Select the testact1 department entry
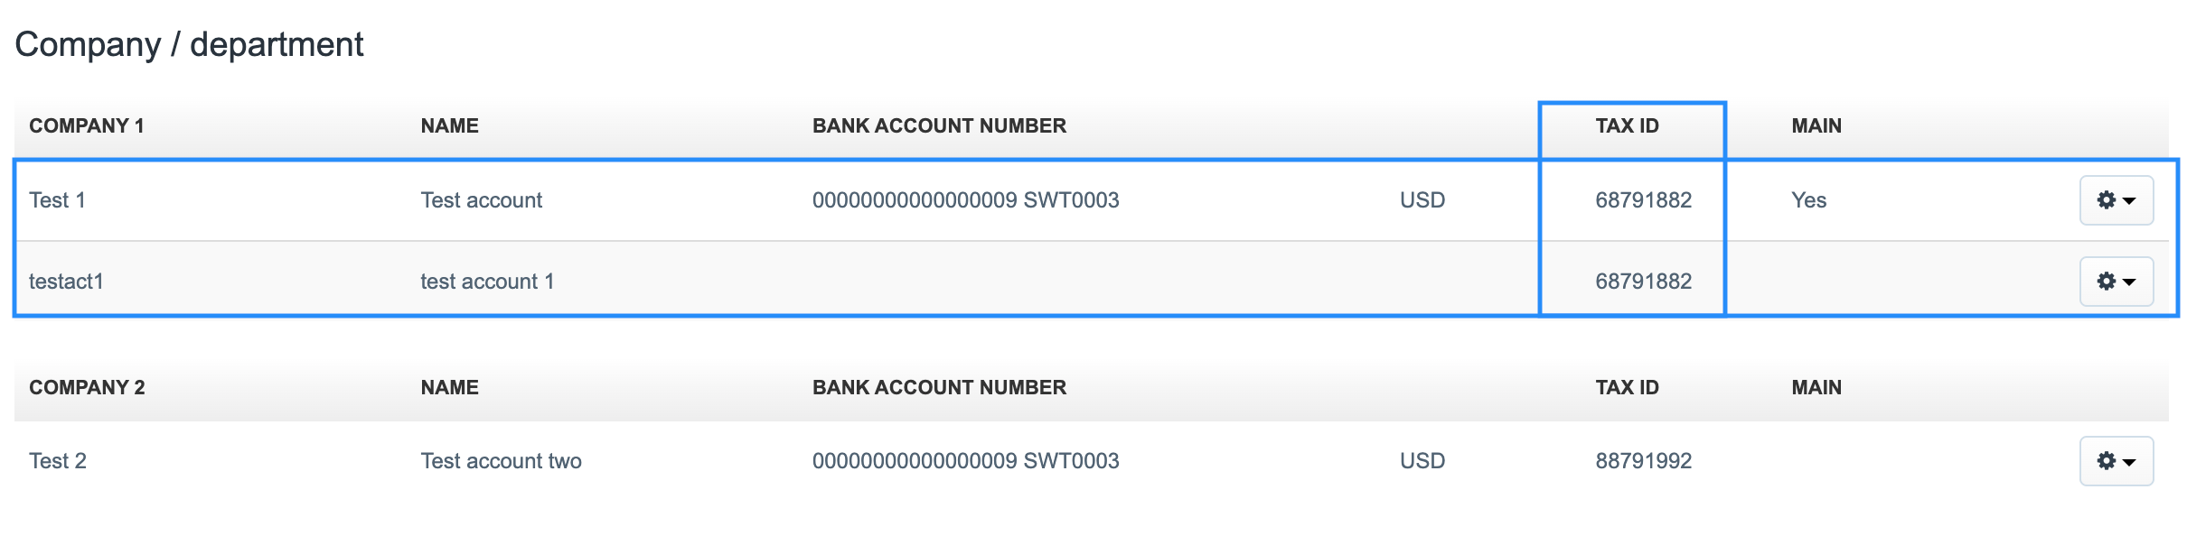This screenshot has height=545, width=2187. (x=66, y=282)
